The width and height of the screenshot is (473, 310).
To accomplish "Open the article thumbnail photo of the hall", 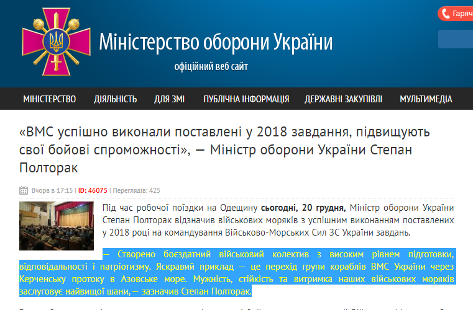I will click(56, 226).
